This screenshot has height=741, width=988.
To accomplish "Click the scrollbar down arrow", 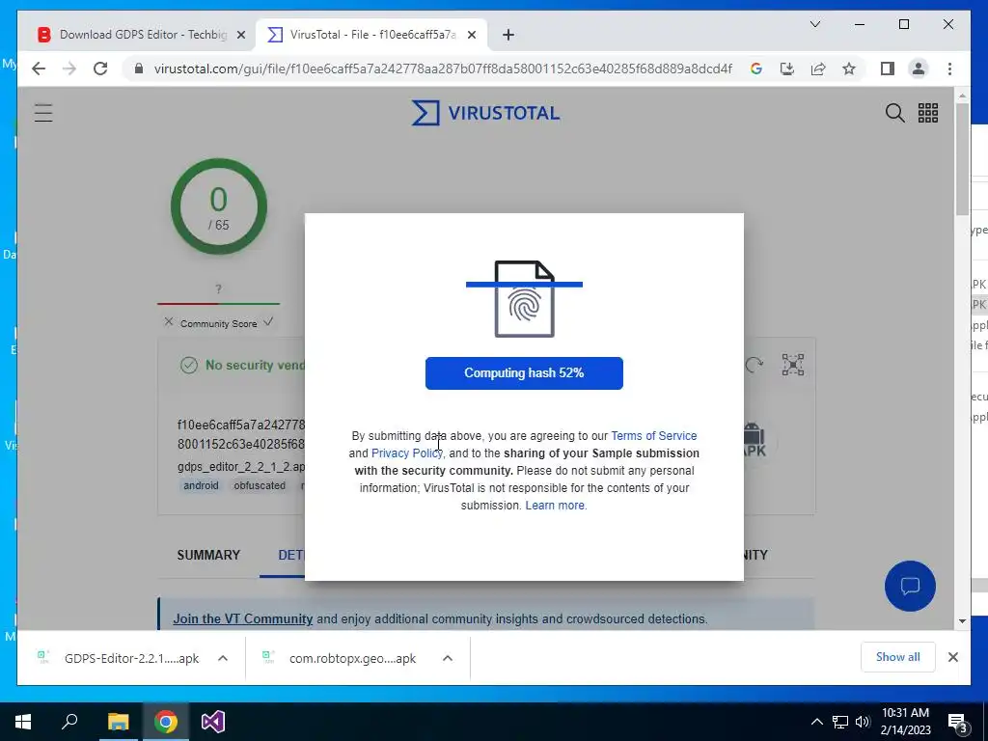I will point(962,621).
